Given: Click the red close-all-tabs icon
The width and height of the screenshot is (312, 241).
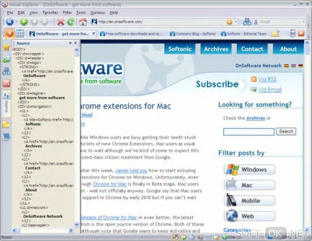Looking at the screenshot, I should (x=301, y=33).
